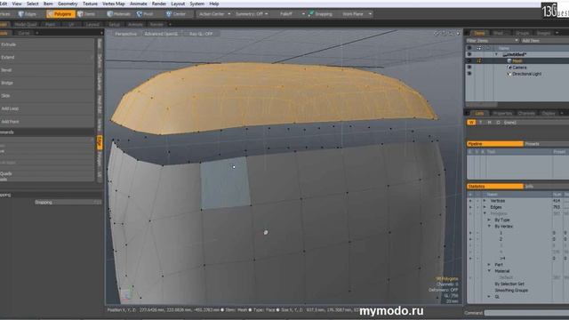
Task: Click plus selector on Vertices statistics row
Action: (470, 201)
